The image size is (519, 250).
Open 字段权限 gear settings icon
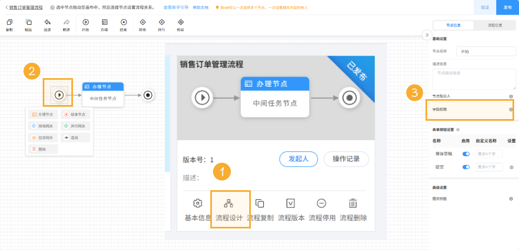click(x=511, y=109)
